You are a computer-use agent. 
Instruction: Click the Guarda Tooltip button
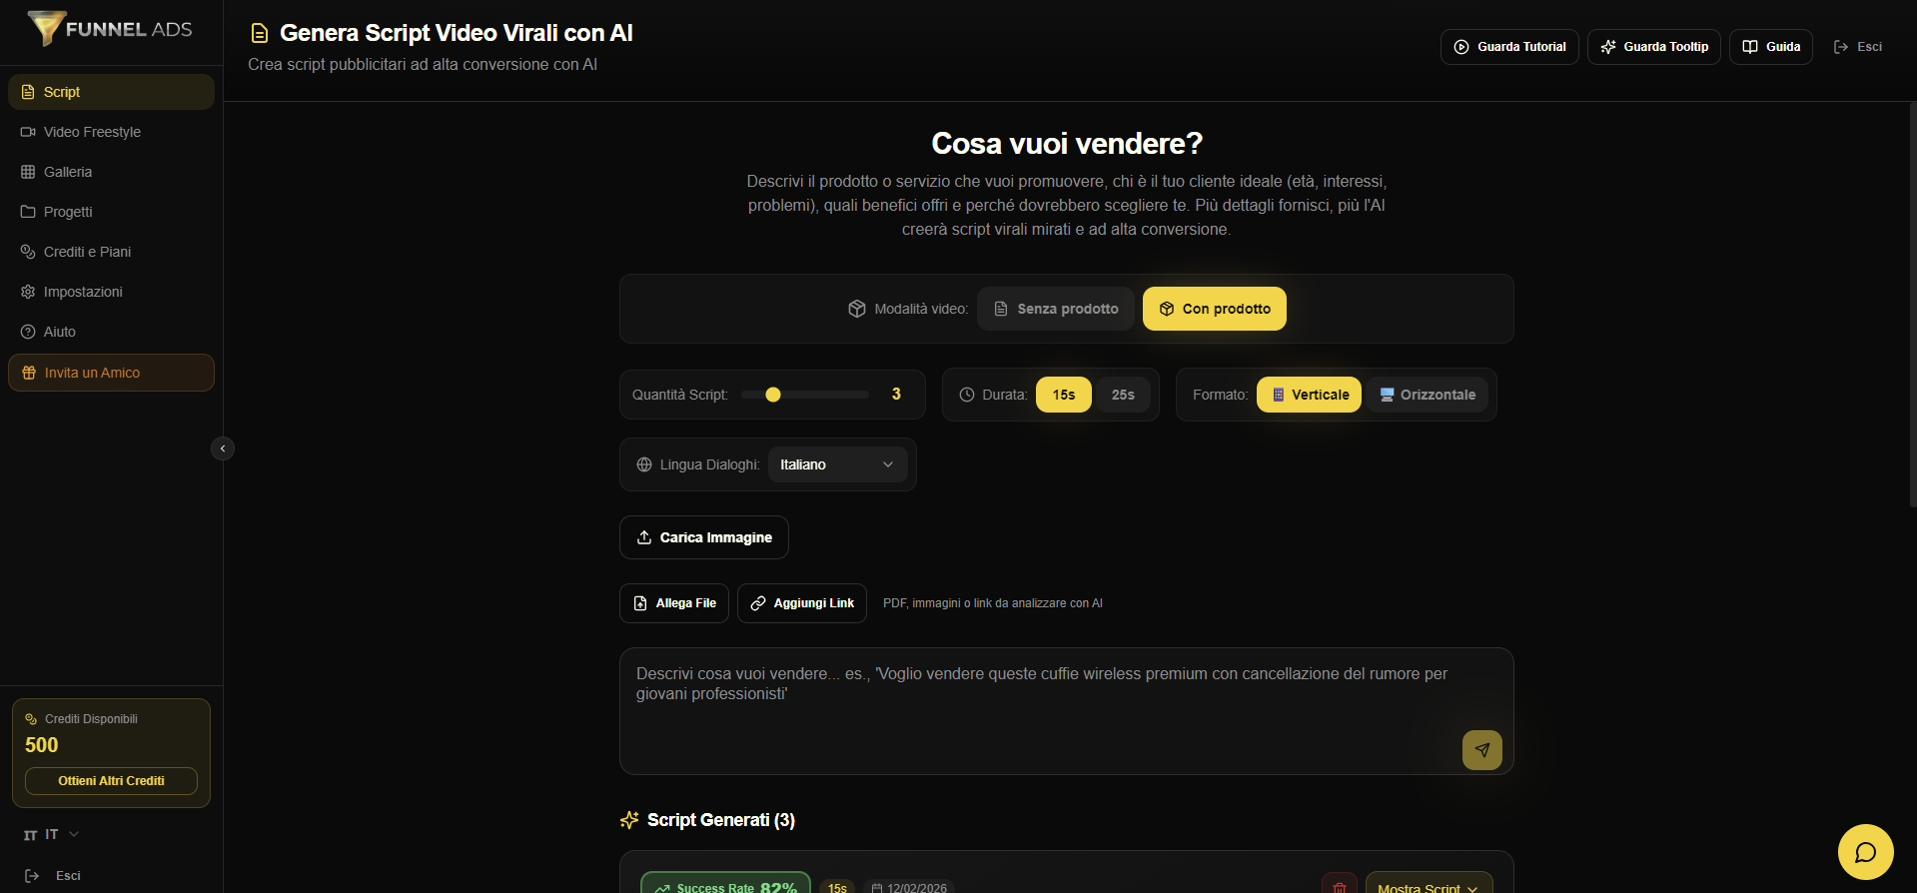click(1654, 47)
